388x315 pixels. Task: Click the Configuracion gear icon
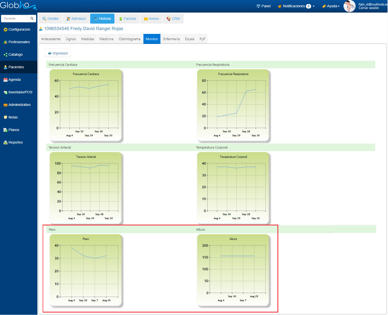point(6,30)
